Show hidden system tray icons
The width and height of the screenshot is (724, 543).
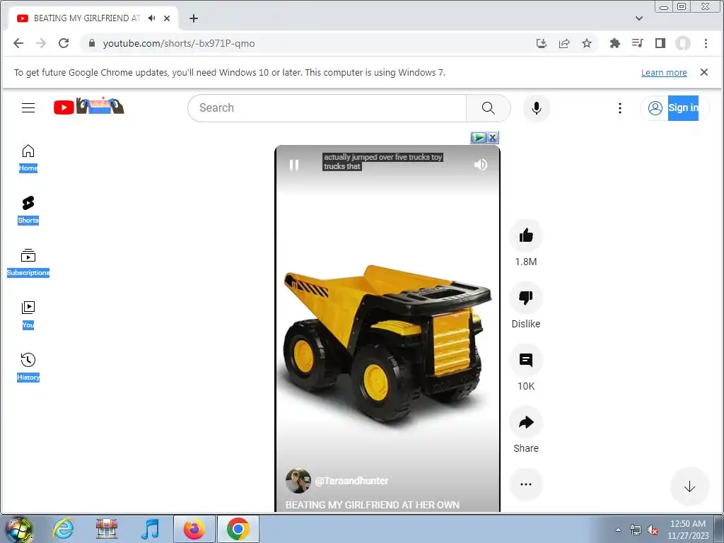click(618, 530)
